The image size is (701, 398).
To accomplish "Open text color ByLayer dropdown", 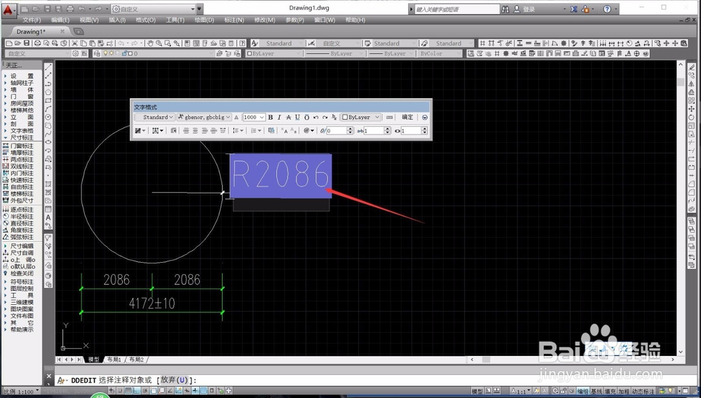I will [361, 117].
